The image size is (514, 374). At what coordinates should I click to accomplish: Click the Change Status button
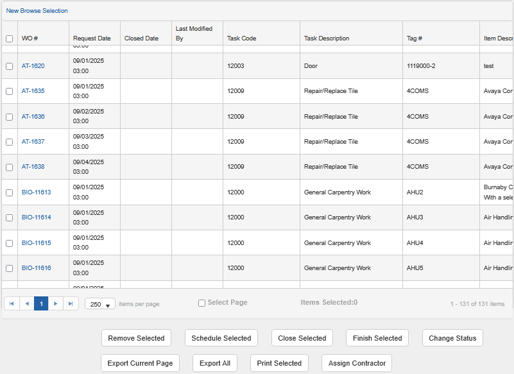[452, 337]
